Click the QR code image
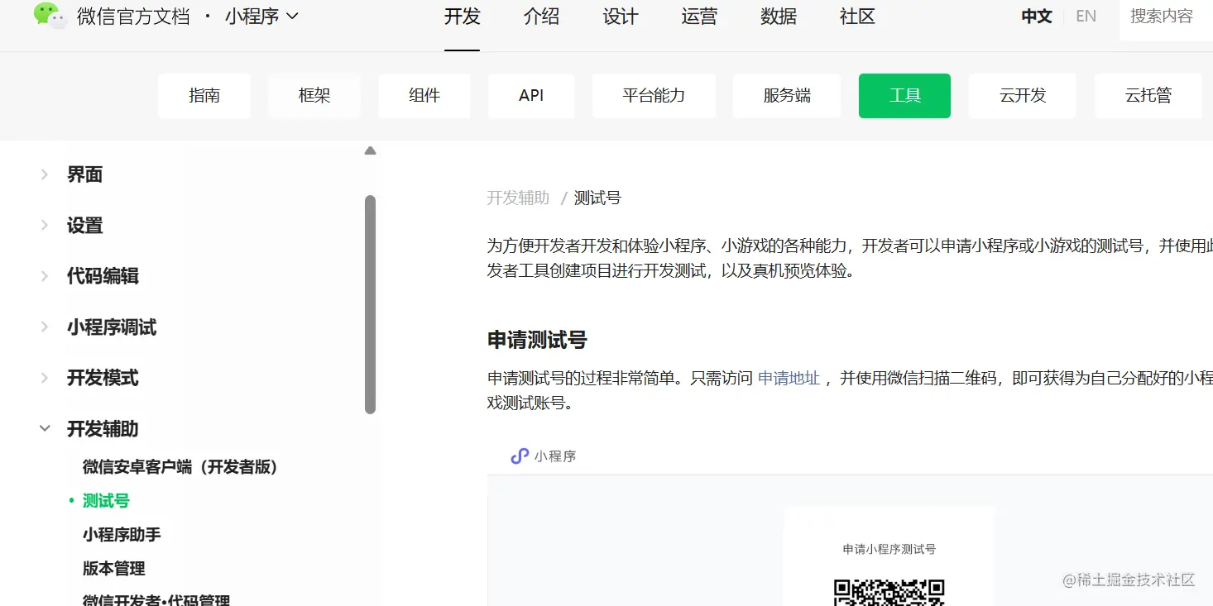The image size is (1213, 606). coord(889,592)
